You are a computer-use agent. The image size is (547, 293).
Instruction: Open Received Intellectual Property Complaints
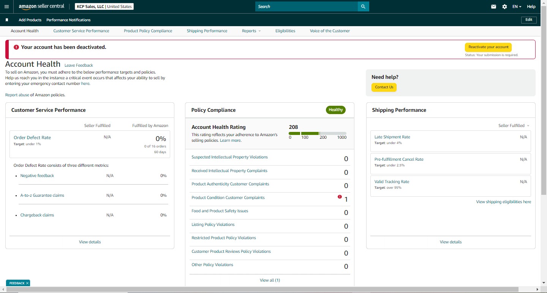point(229,171)
